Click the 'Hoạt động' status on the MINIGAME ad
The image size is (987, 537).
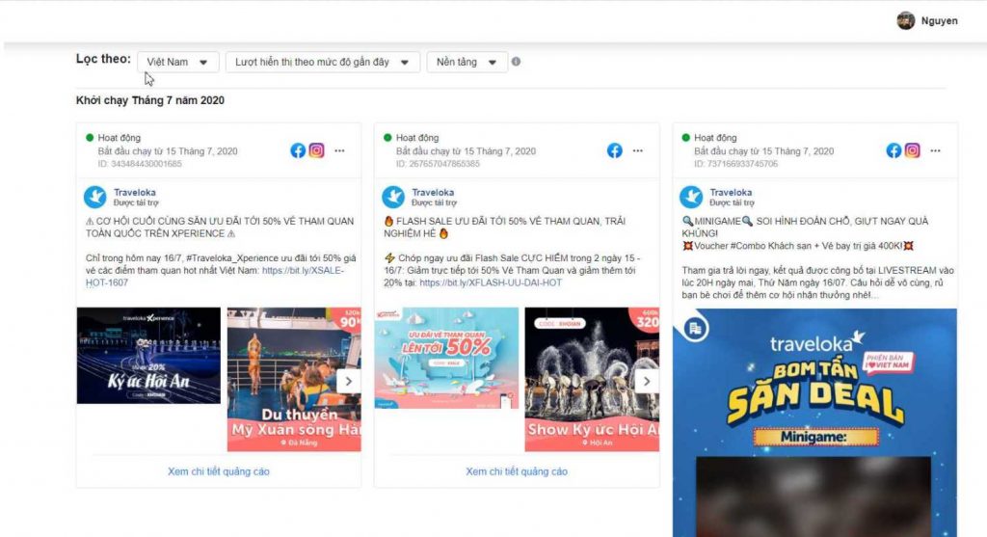click(x=715, y=137)
